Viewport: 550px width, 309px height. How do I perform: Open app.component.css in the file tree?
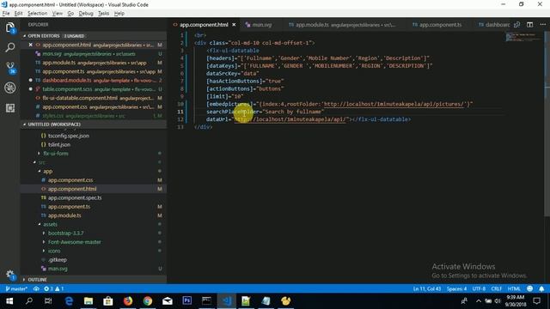click(70, 179)
